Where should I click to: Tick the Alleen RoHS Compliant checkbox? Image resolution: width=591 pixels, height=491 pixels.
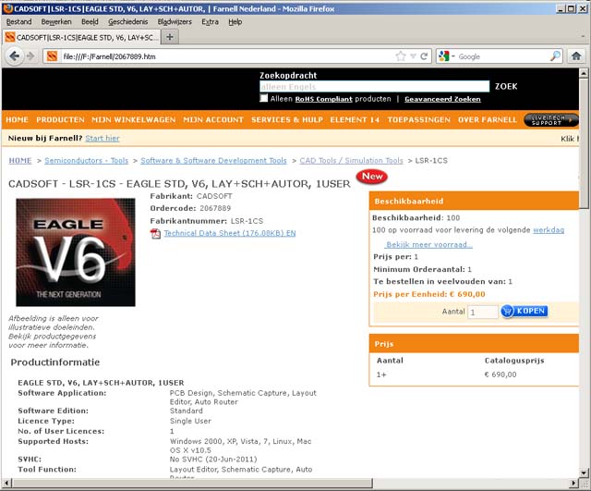(x=264, y=98)
